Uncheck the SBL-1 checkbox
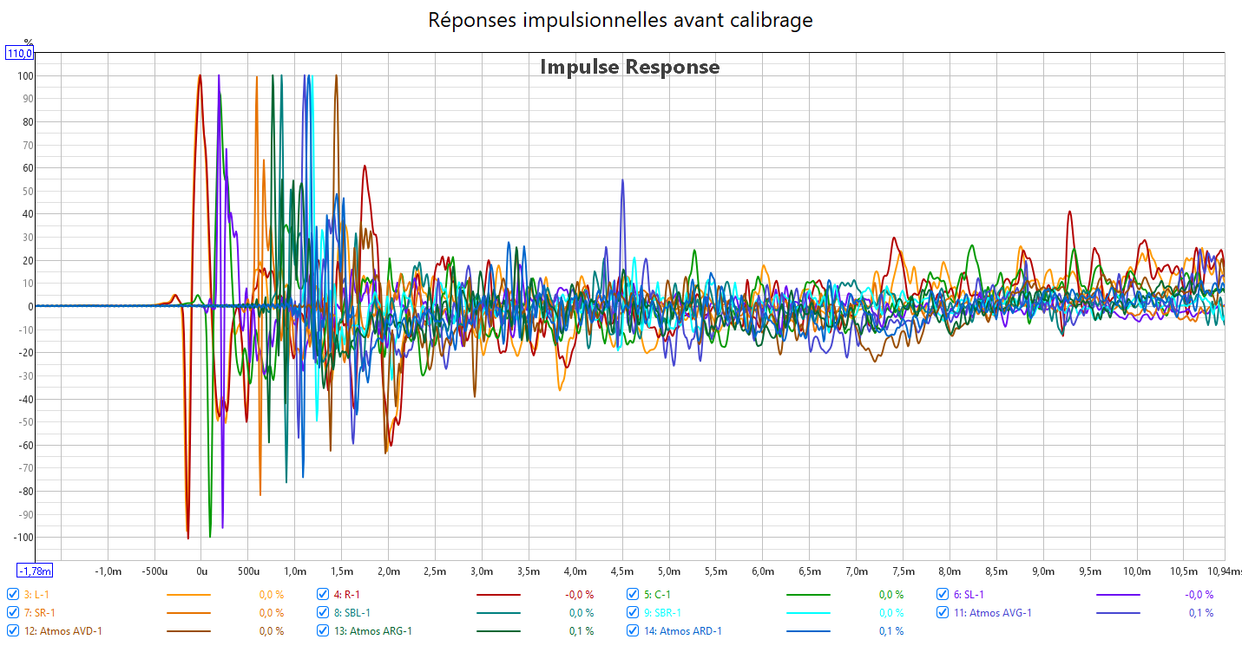The width and height of the screenshot is (1242, 659). [x=323, y=613]
